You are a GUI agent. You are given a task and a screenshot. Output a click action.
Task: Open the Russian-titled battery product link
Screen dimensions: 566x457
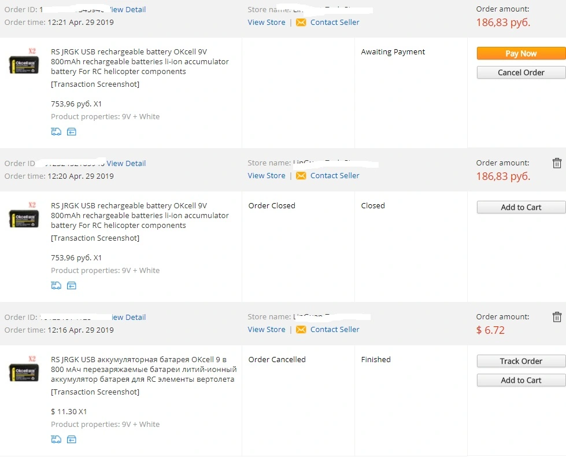click(143, 369)
